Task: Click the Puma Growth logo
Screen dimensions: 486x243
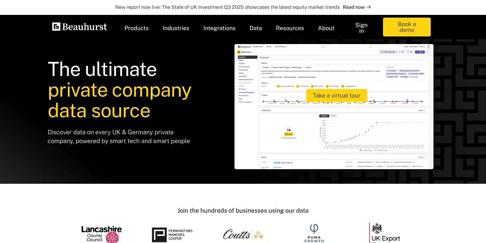Action: click(314, 233)
